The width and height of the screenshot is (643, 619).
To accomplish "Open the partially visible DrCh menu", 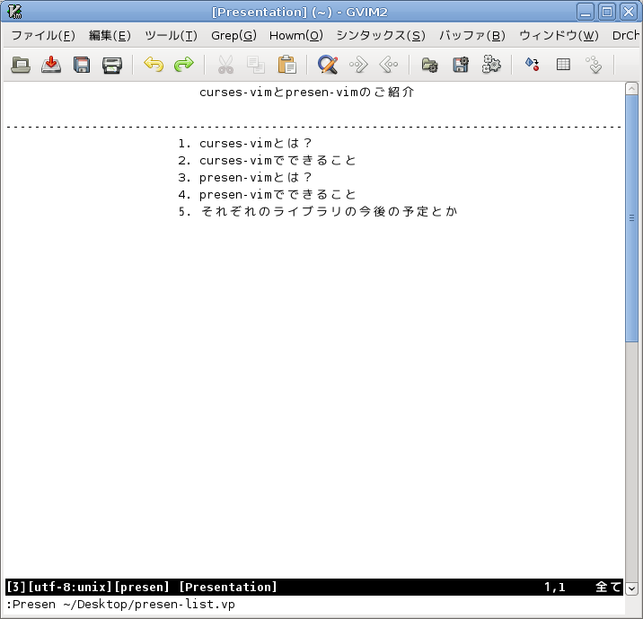I will pos(626,36).
